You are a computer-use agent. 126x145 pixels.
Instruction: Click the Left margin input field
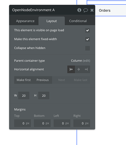[62, 123]
